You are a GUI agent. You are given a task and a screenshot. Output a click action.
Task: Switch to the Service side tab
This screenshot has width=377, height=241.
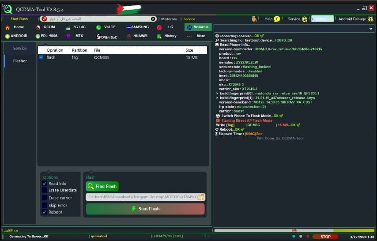coord(20,49)
